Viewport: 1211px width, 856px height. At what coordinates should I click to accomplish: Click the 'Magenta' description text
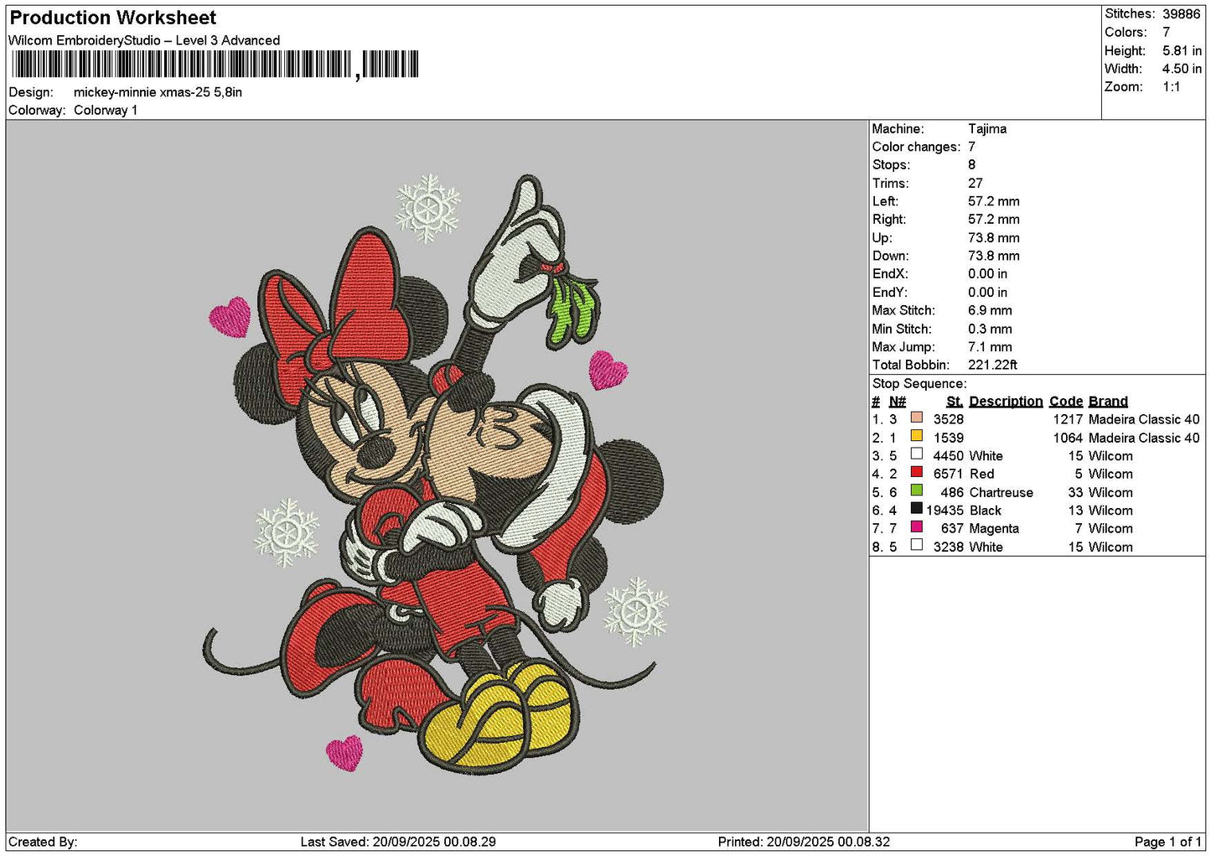(x=994, y=529)
